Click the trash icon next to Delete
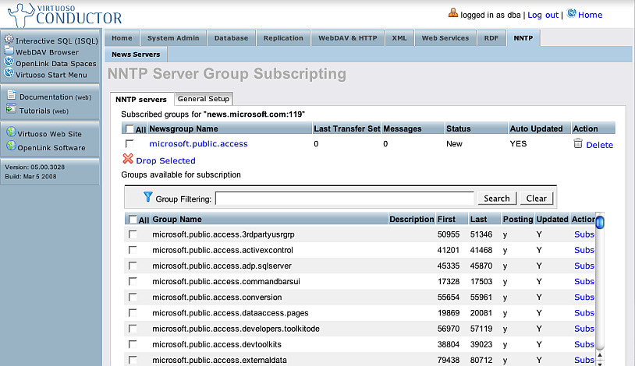 coord(578,143)
